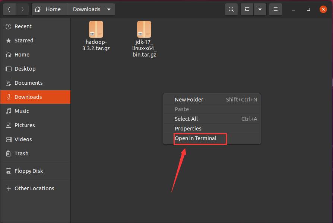Open the Music folder label
The width and height of the screenshot is (333, 223).
pos(22,111)
